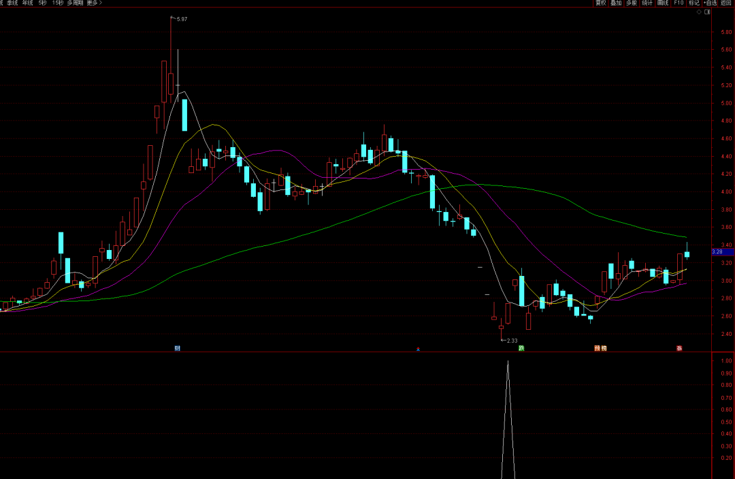Click the green 跌 marker icon
Screen dimensions: 735x479
[521, 348]
